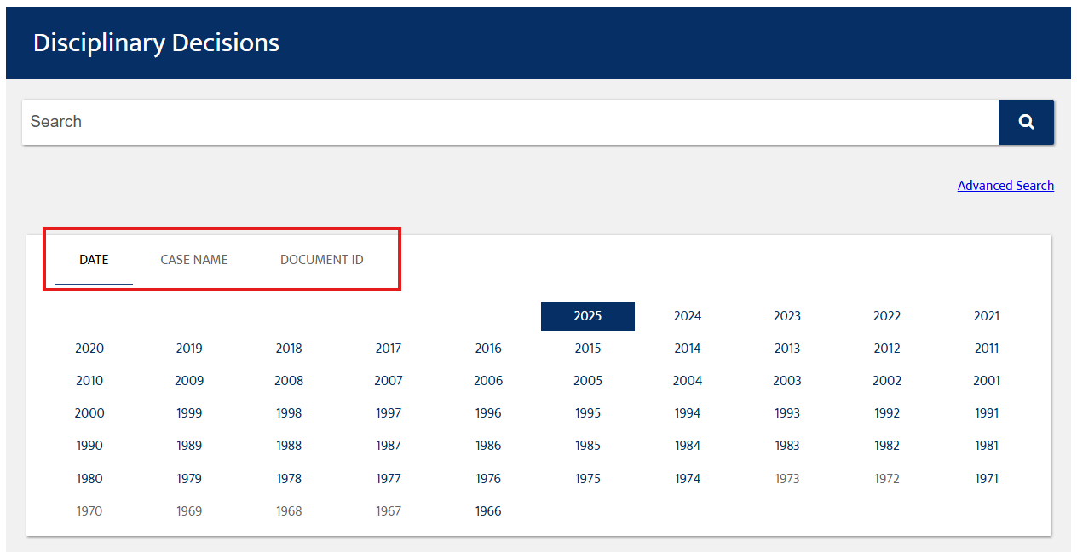
Task: Select year 1982
Action: pos(886,446)
